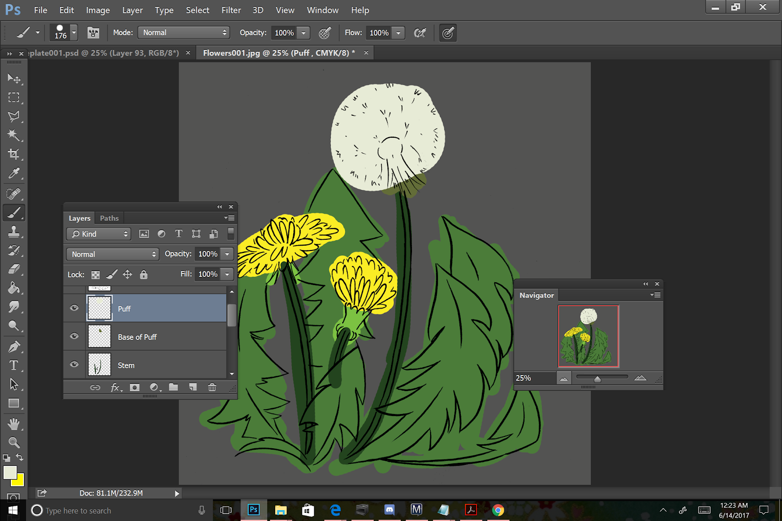Delete layer using trash icon
The width and height of the screenshot is (782, 521).
[x=212, y=387]
